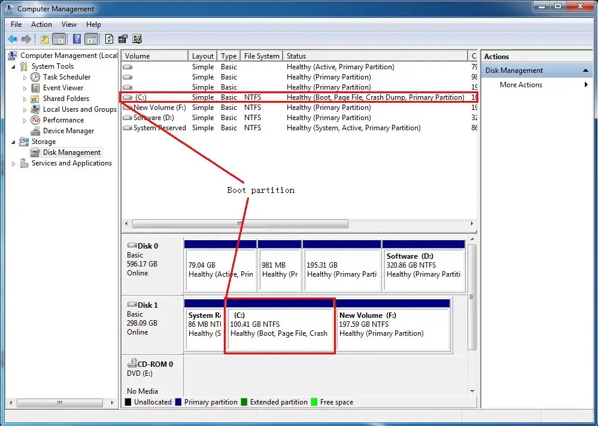Click the last toolbar icon with gear overlay
598x426 pixels.
137,39
